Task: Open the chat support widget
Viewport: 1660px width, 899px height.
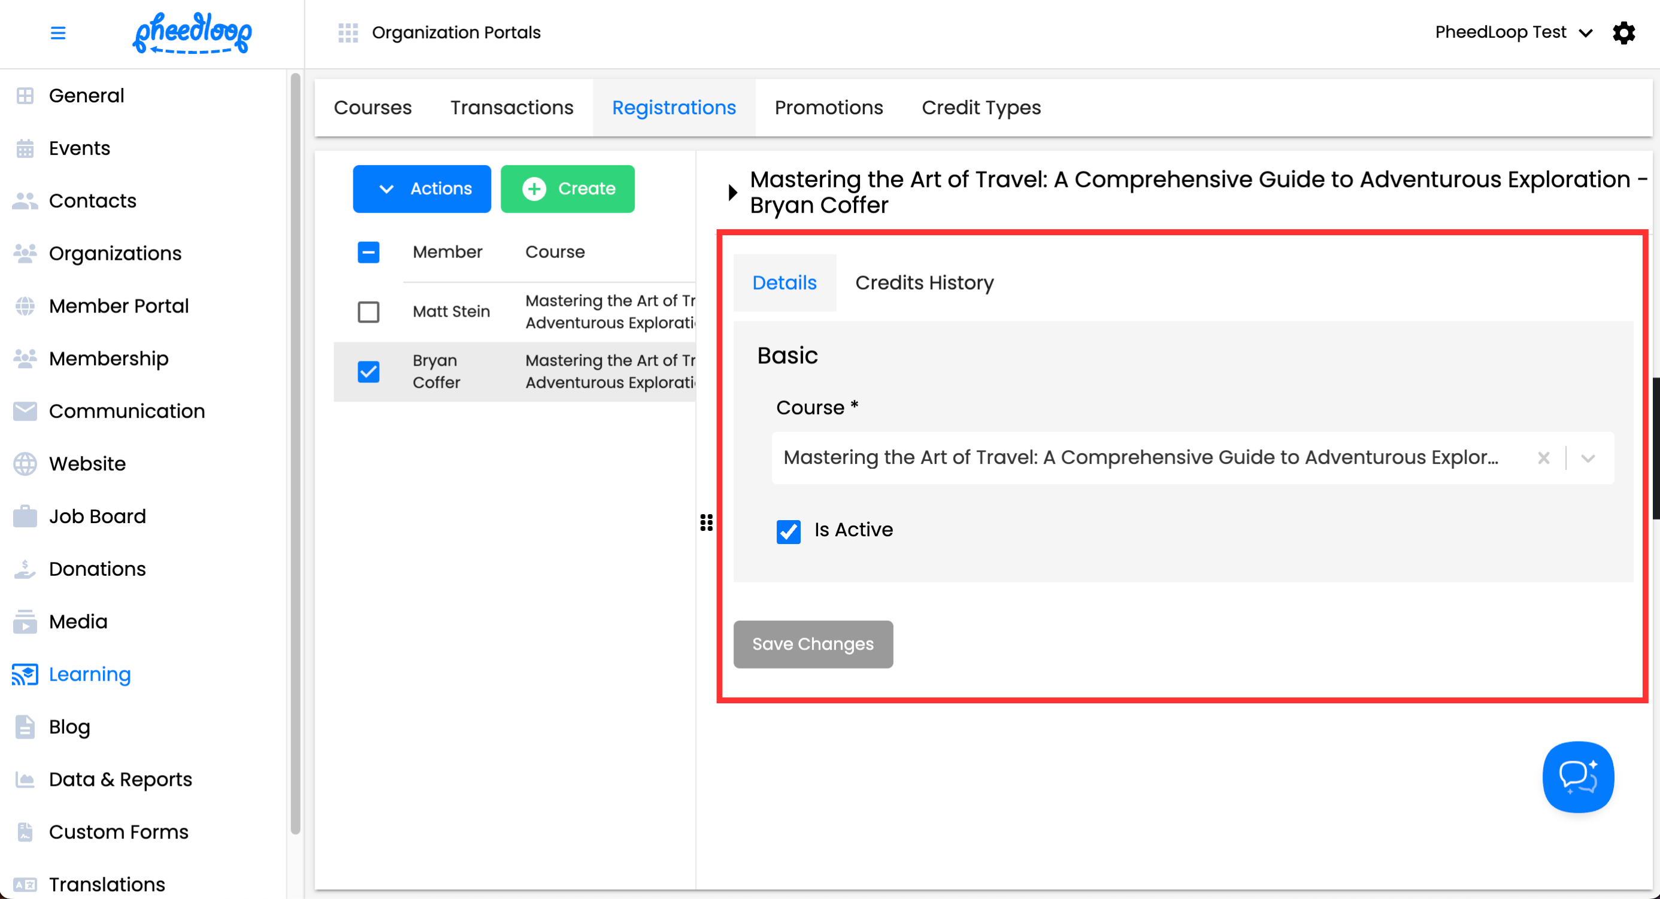Action: pyautogui.click(x=1577, y=777)
